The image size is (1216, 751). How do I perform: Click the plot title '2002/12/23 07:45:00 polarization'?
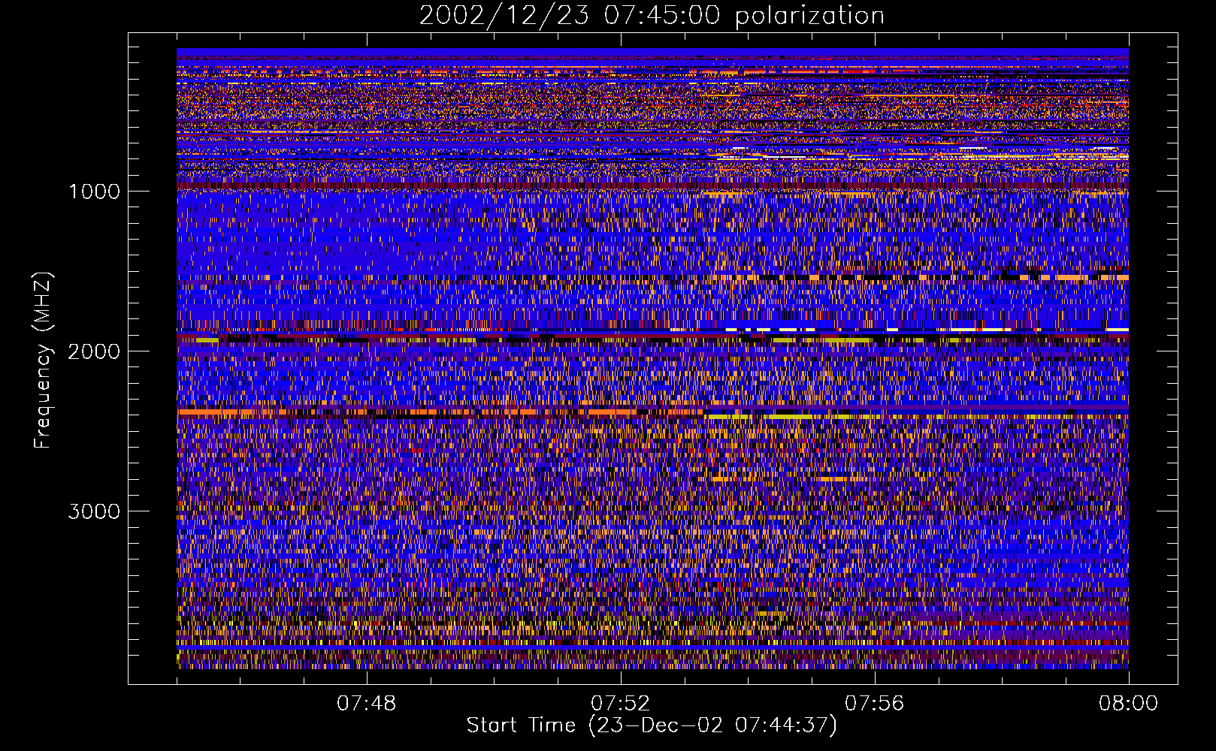[x=652, y=15]
